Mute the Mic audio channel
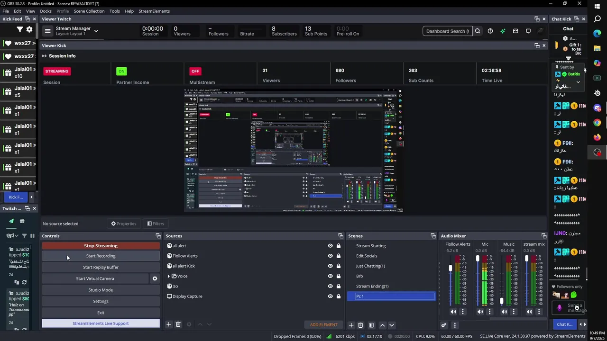 pos(480,312)
